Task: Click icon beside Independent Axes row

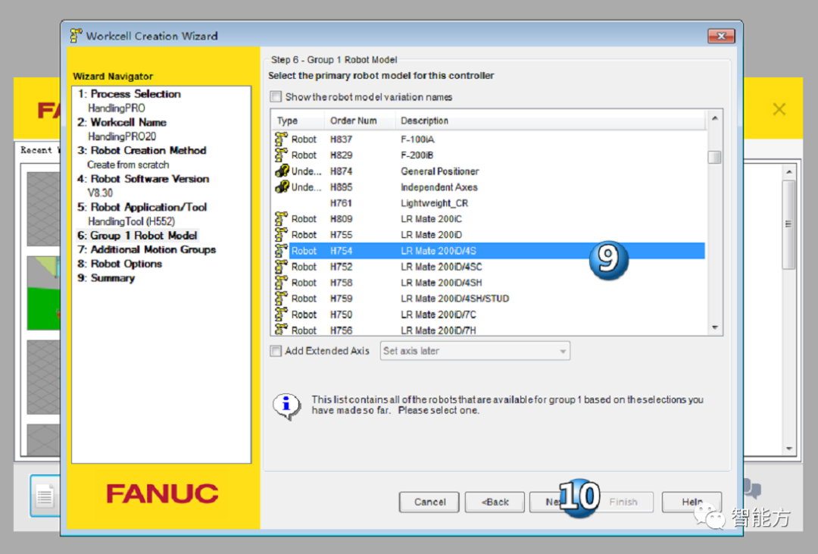Action: tap(282, 186)
